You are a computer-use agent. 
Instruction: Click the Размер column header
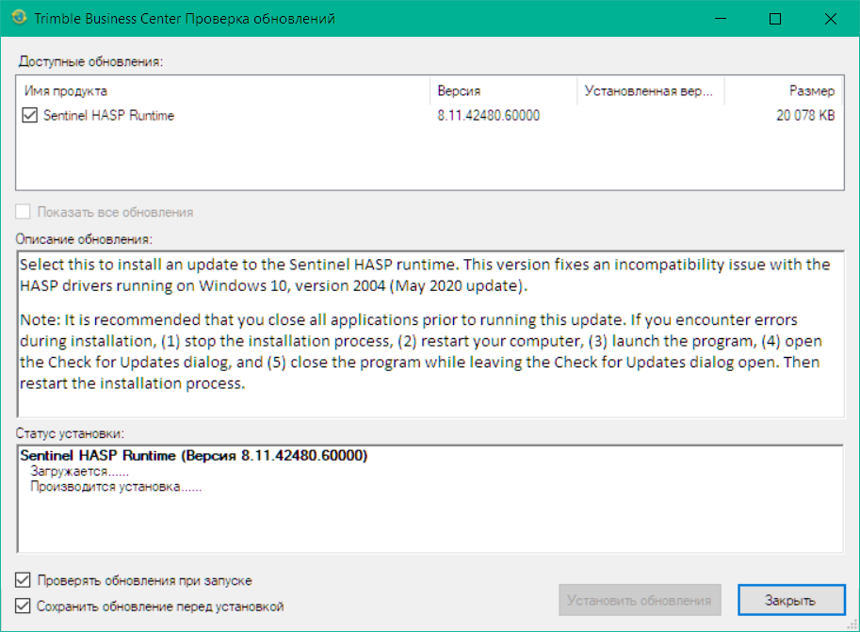point(784,91)
